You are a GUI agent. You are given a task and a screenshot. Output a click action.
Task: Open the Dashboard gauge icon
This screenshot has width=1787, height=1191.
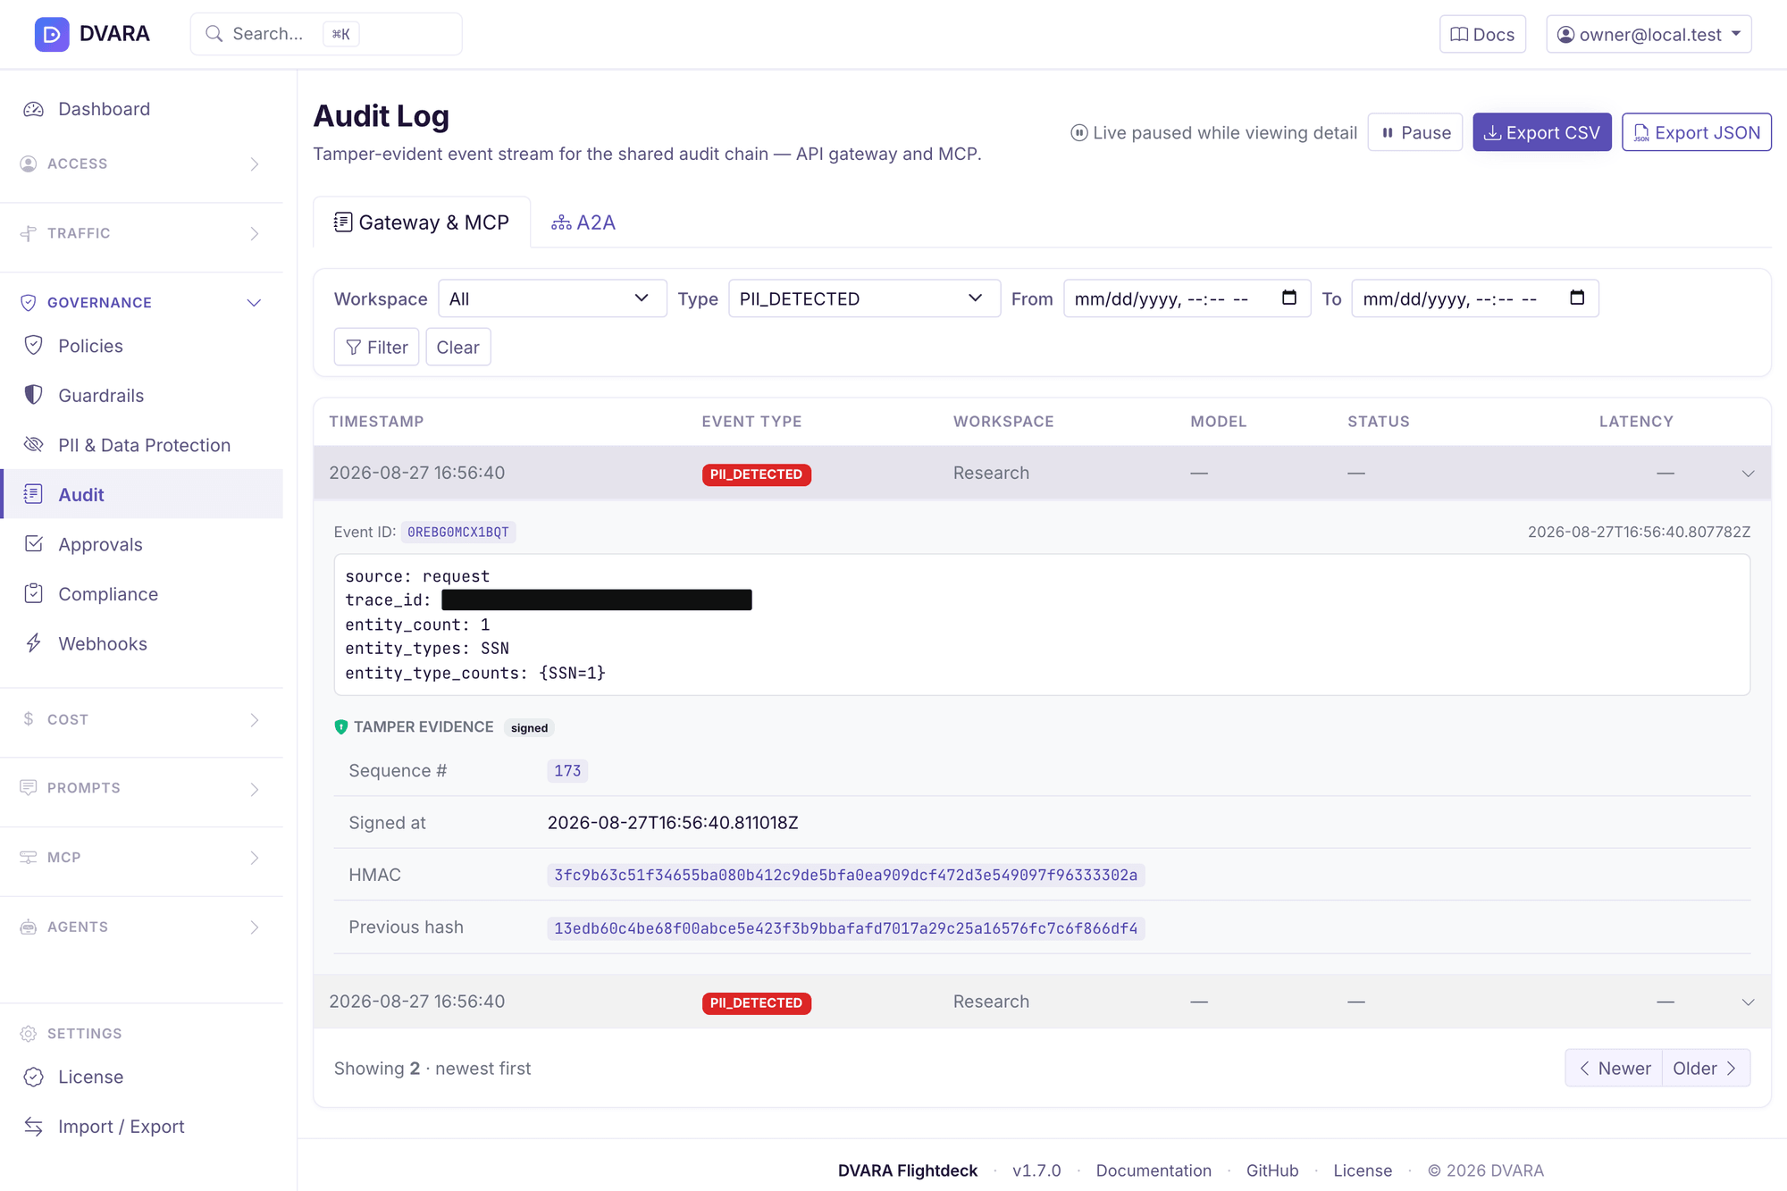tap(34, 109)
